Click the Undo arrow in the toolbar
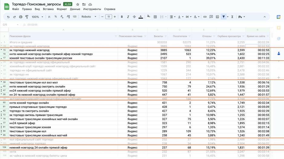Screen dimensions: 284x159 pos(9,17)
